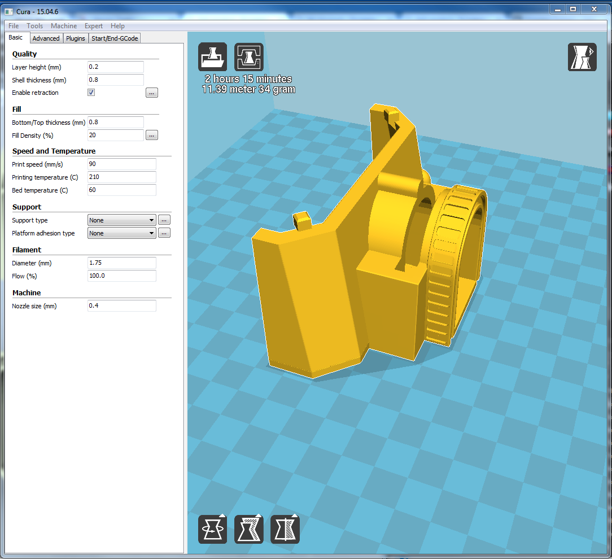The width and height of the screenshot is (612, 559).
Task: Open Fill Density extra settings button
Action: point(151,136)
